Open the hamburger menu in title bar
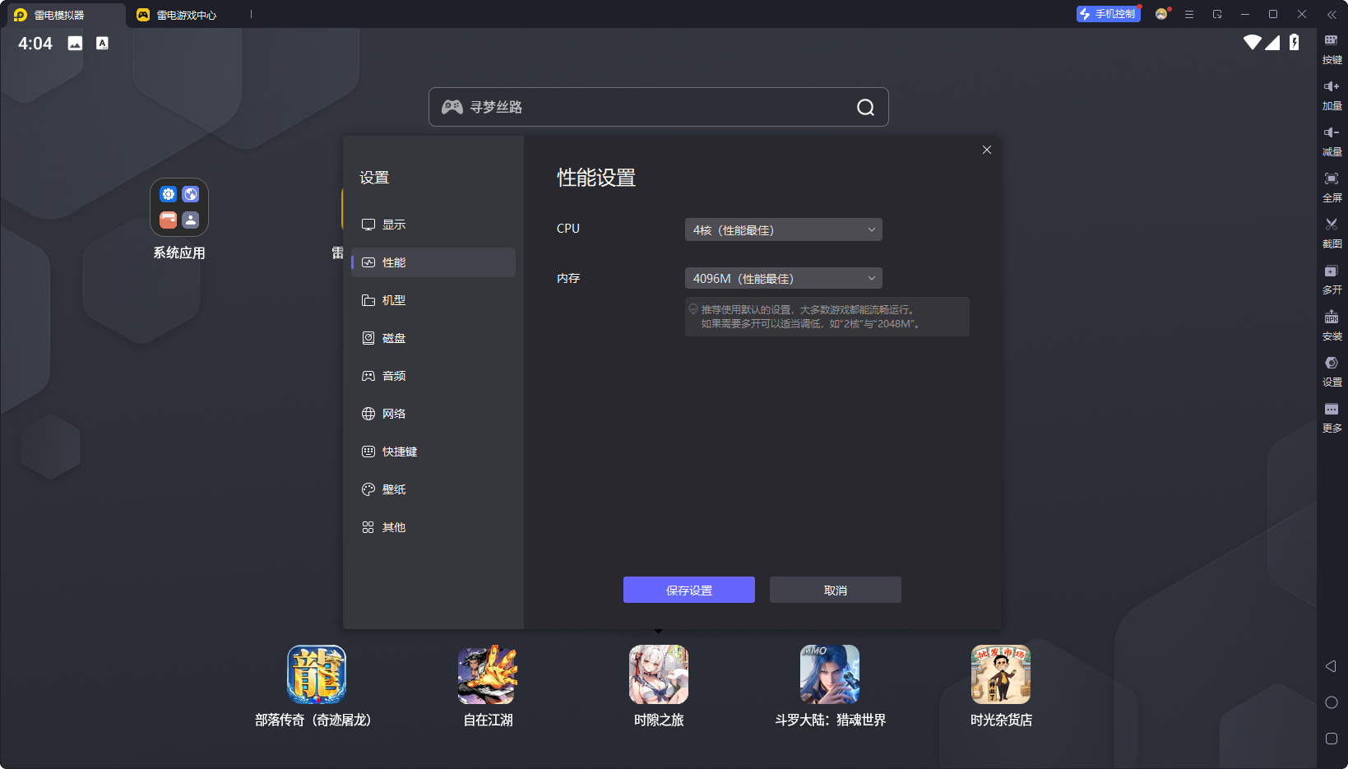 (x=1189, y=14)
